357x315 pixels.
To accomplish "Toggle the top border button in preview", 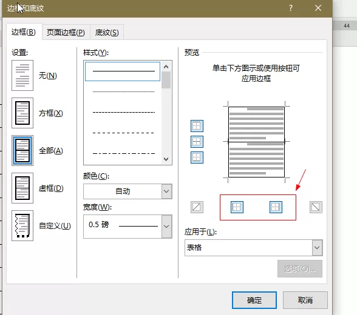I will (197, 126).
